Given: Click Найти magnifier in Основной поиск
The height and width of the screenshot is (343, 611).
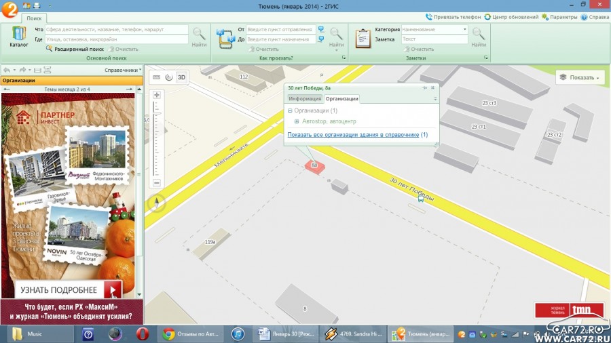Looking at the screenshot, I should (x=199, y=37).
